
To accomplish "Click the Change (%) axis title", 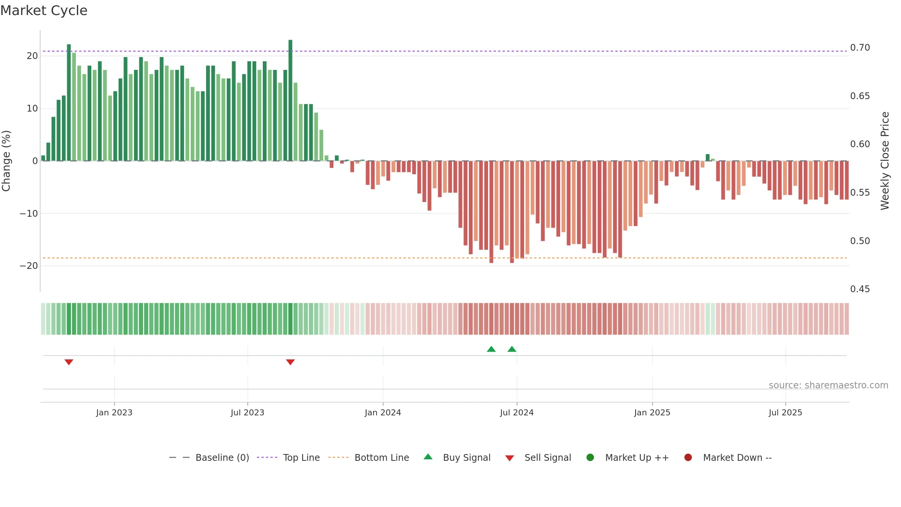I will 6,161.
